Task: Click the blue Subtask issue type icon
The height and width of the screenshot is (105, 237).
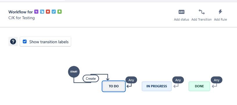Action: click(42, 12)
